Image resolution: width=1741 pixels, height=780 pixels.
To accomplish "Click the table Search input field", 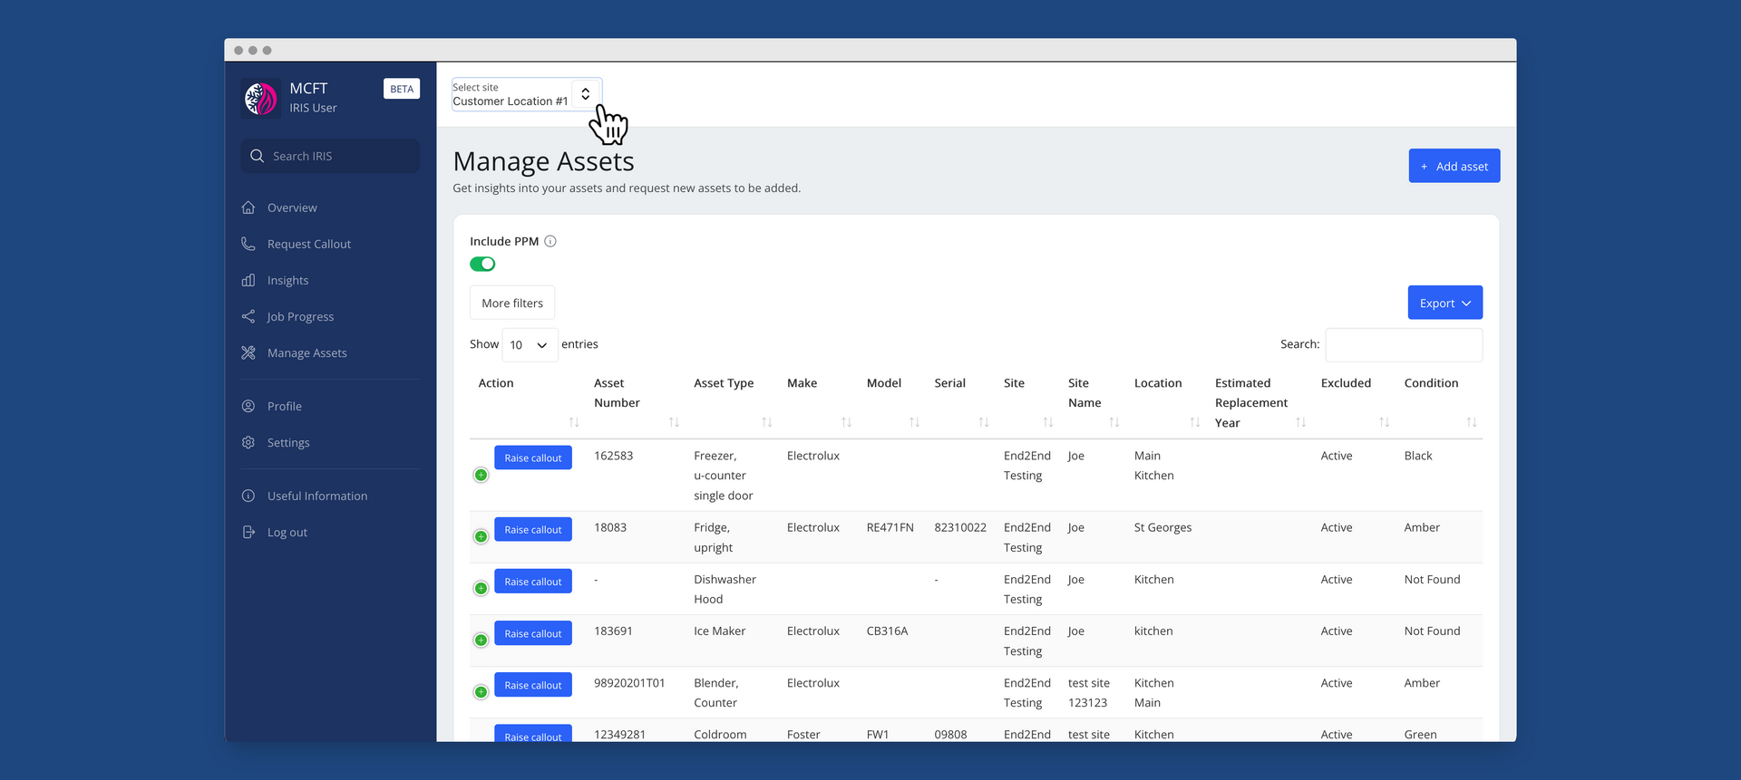I will click(1403, 345).
